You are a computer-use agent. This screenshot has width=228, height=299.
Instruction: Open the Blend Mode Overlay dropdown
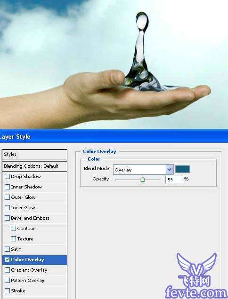pos(143,170)
